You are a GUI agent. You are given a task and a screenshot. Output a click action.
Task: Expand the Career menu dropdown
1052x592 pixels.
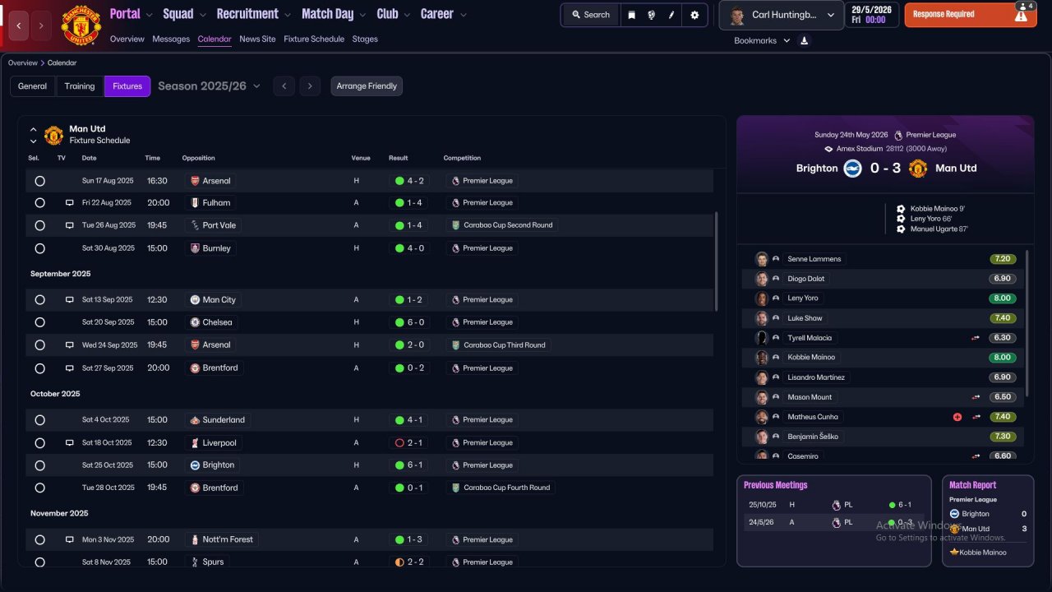(464, 14)
